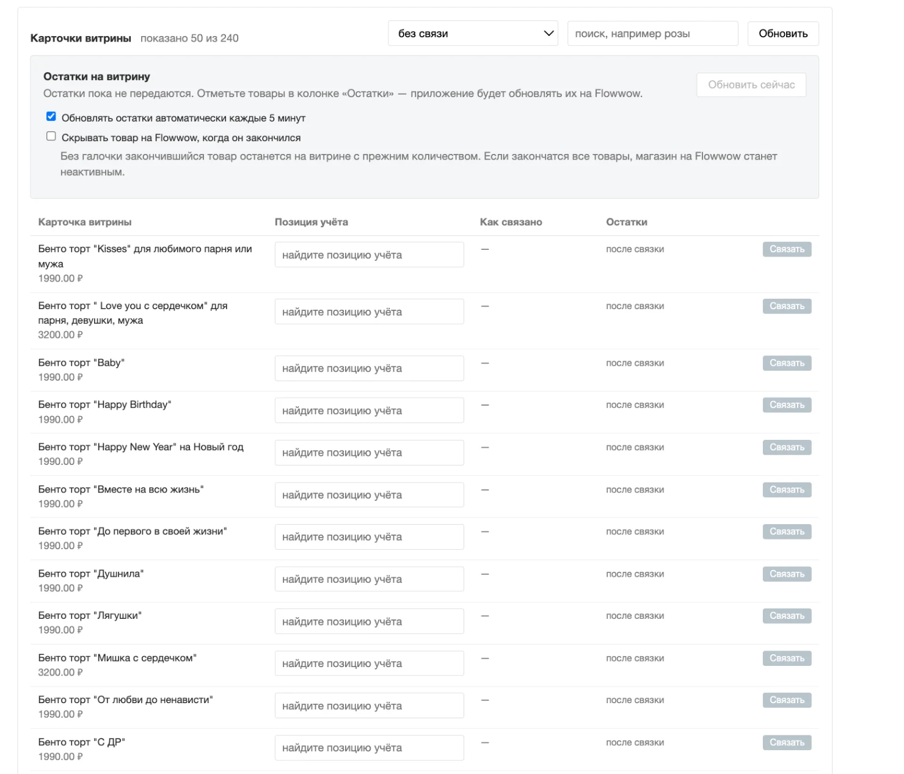The height and width of the screenshot is (774, 904).
Task: Click position field for "Happy Birthday" row
Action: (x=369, y=411)
